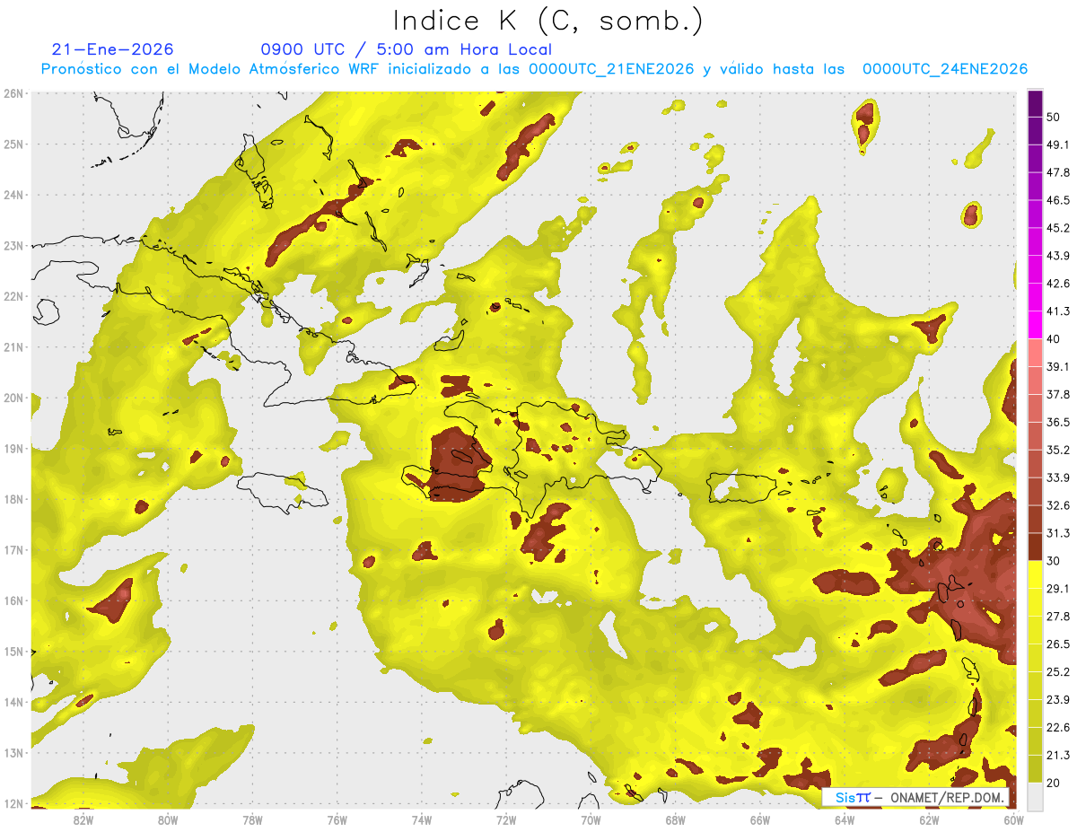Click the longitude axis label "76W"
This screenshot has width=1077, height=832.
coord(337,819)
